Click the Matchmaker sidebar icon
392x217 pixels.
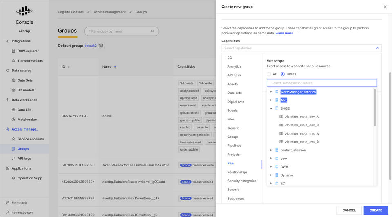click(13, 120)
